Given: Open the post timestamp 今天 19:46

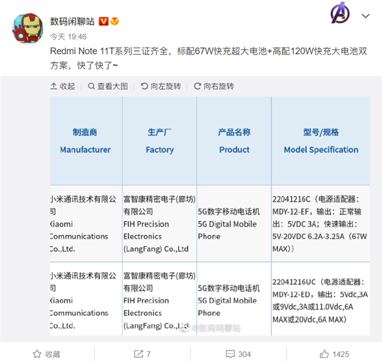Looking at the screenshot, I should click(68, 37).
